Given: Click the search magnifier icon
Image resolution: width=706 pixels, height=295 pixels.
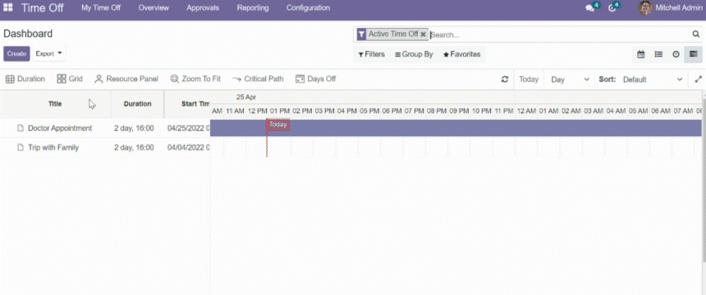Looking at the screenshot, I should [x=695, y=34].
